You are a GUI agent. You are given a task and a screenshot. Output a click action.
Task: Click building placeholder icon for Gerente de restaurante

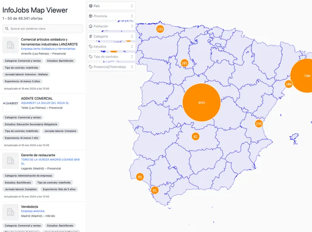10,160
